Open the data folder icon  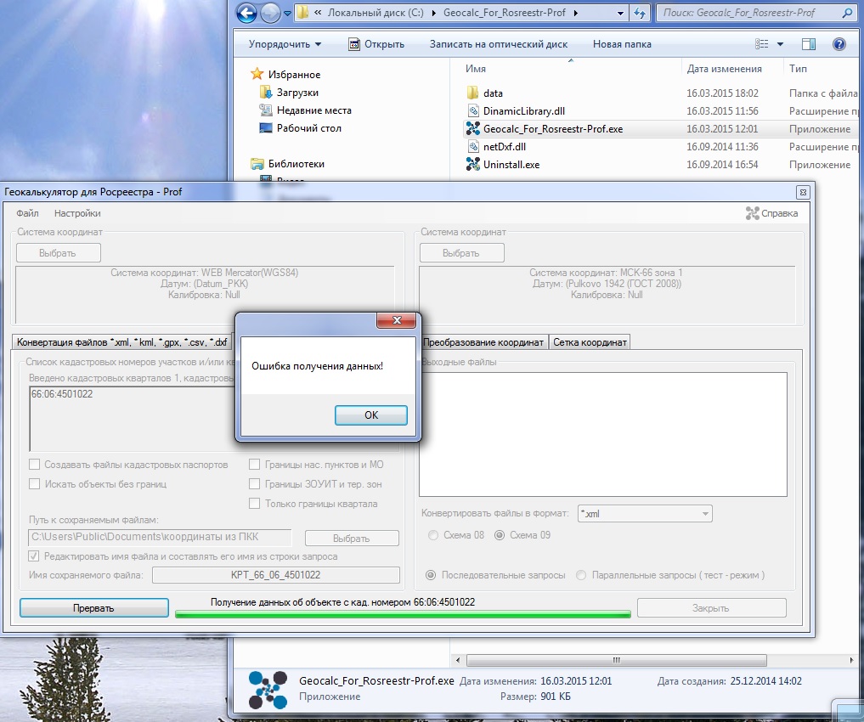(473, 93)
